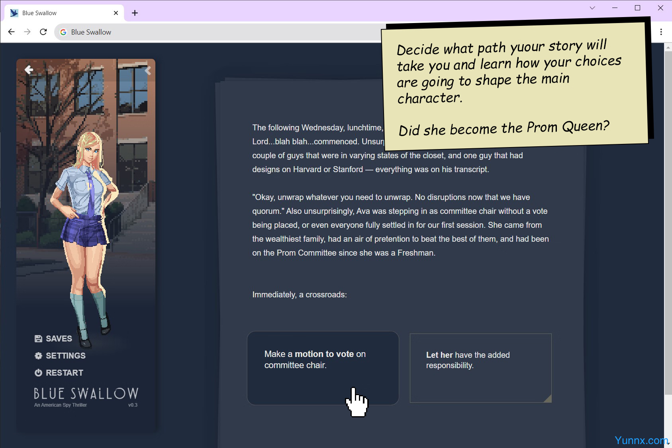Click the dimmed story forward arrow

50,70
